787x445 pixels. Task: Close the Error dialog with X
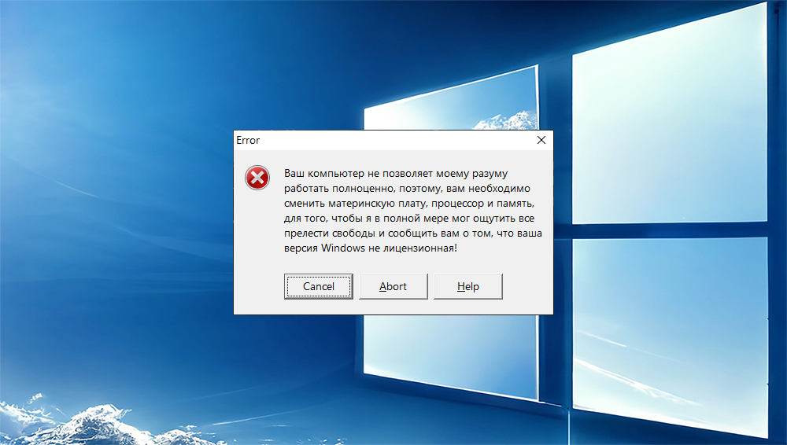tap(541, 141)
